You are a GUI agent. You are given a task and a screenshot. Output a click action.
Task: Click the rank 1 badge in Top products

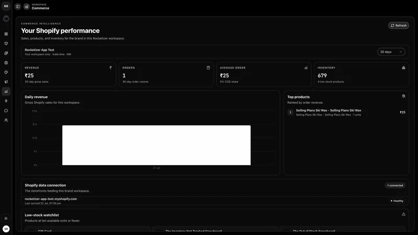[291, 112]
